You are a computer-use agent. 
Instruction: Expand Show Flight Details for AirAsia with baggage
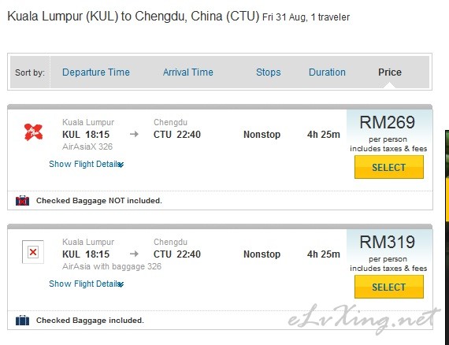(x=86, y=284)
